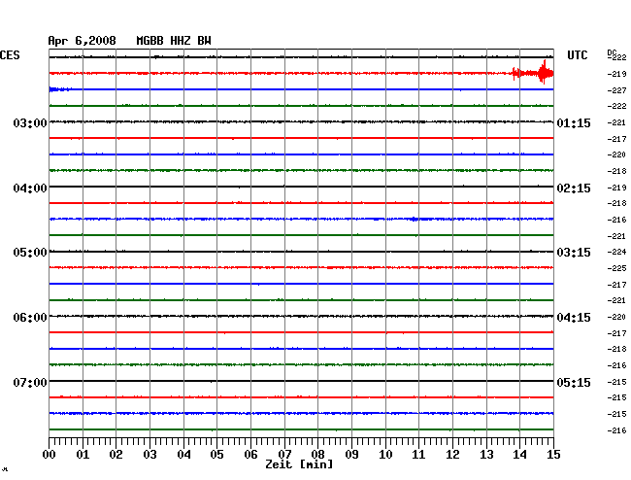Click the DC offset value -225

(x=616, y=268)
